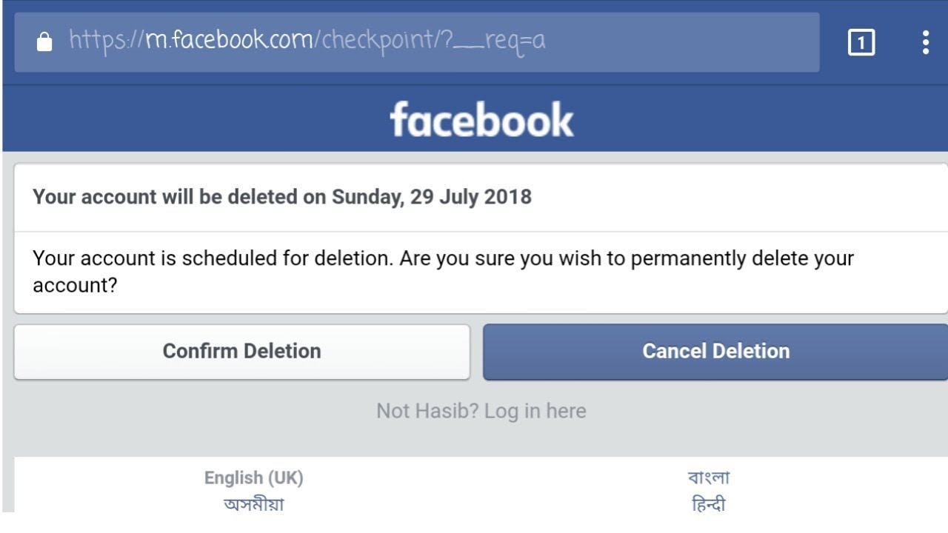The image size is (948, 533).
Task: Click the facebook logo in header
Action: click(x=481, y=120)
